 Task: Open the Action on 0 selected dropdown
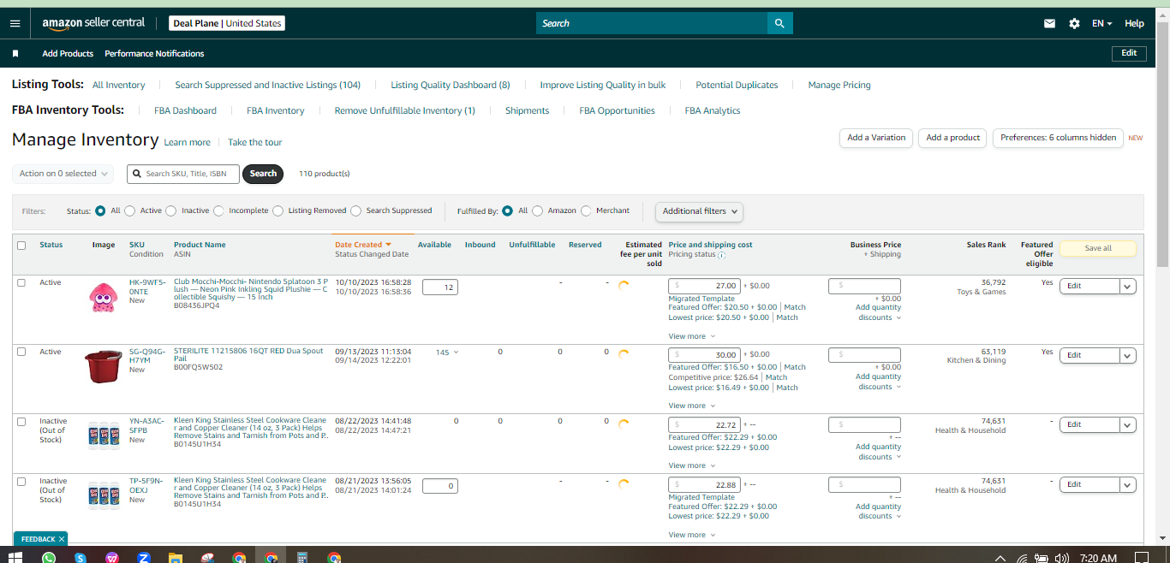pyautogui.click(x=63, y=174)
